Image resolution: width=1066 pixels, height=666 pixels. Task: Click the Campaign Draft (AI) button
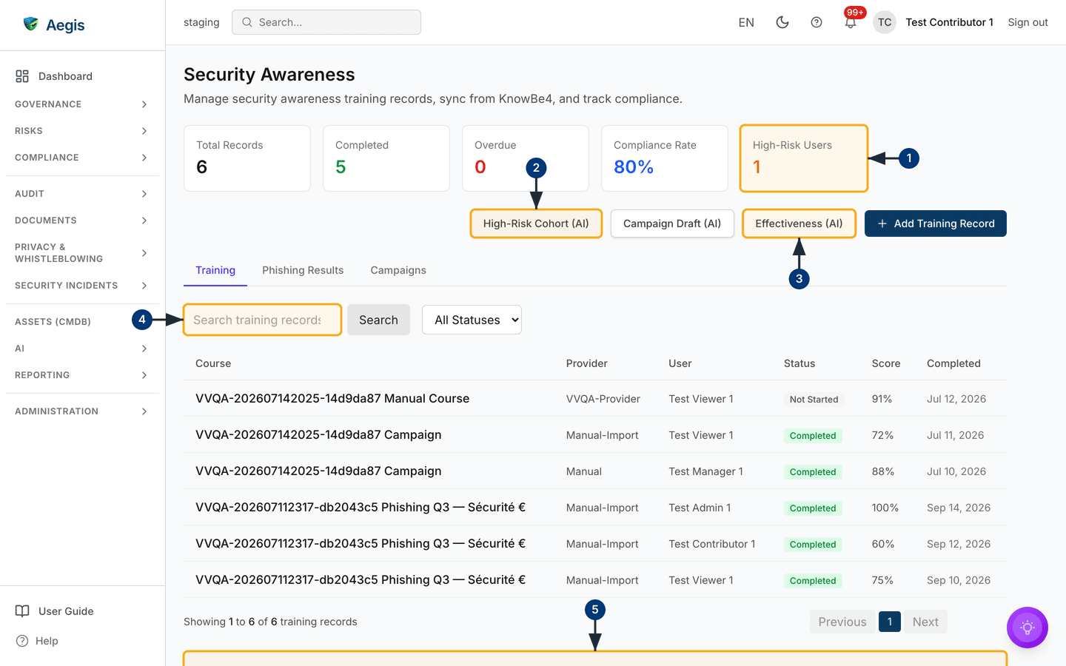(x=672, y=223)
